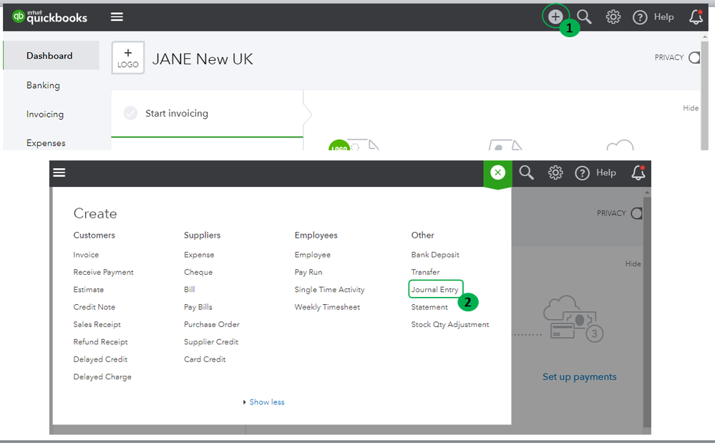Toggle hamburger menu beside QuickBooks logo
The width and height of the screenshot is (715, 443).
point(117,16)
